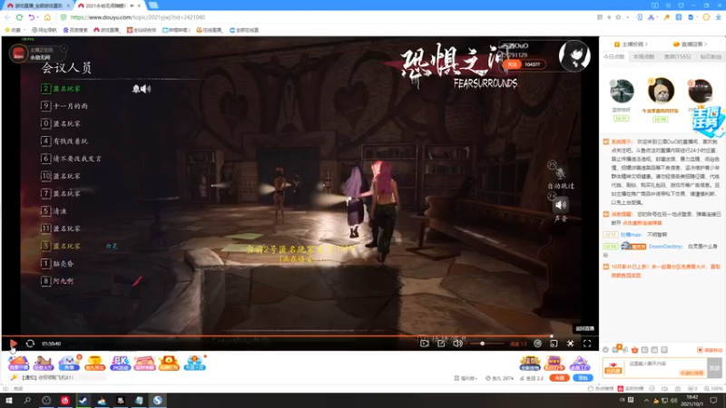726x408 pixels.
Task: Click the screenshot edit icon in player
Action: click(x=441, y=344)
